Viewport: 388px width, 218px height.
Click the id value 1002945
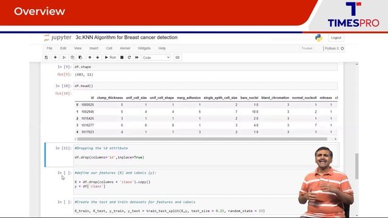(x=87, y=111)
